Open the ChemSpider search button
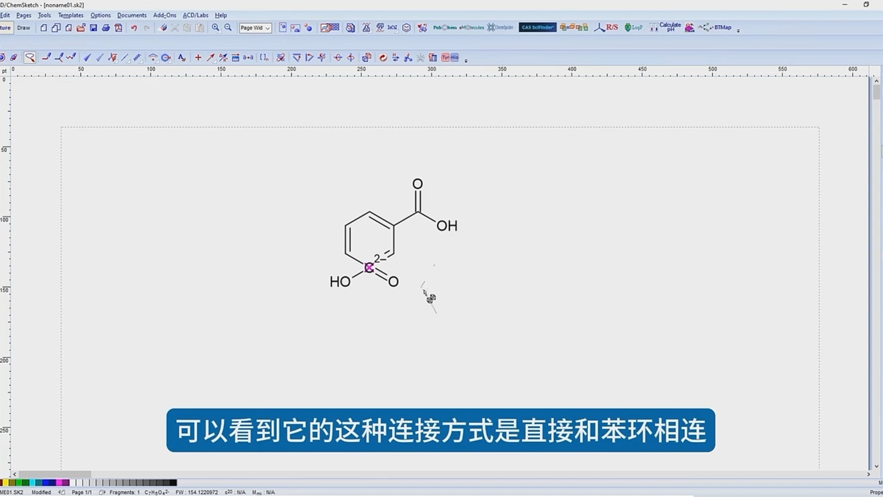Viewport: 883px width, 497px height. [x=500, y=28]
